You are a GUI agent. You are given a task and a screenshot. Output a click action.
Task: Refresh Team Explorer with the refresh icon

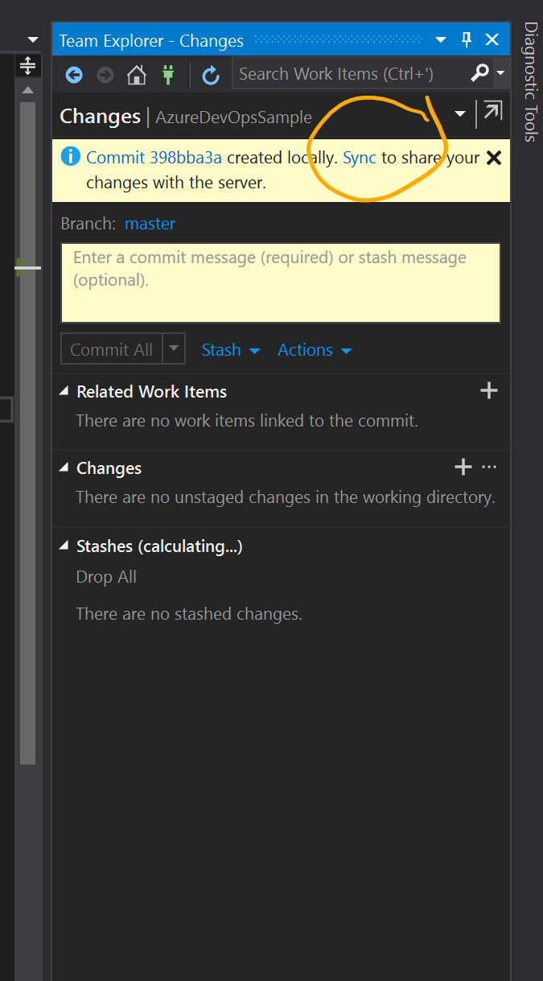[x=211, y=75]
